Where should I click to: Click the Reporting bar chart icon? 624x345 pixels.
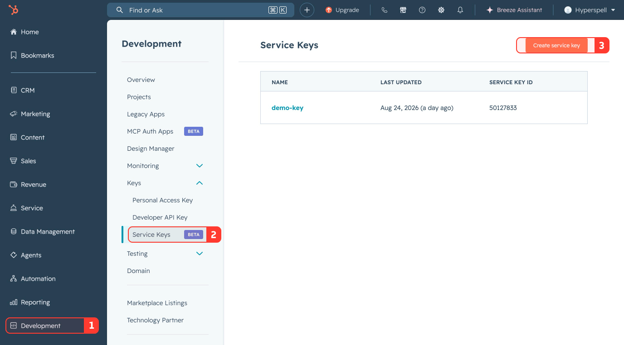(x=13, y=302)
